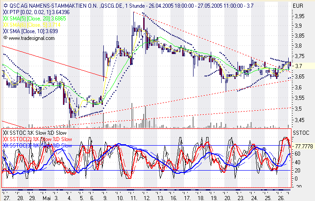Click the XX marker beside PTP indicator

6,12
